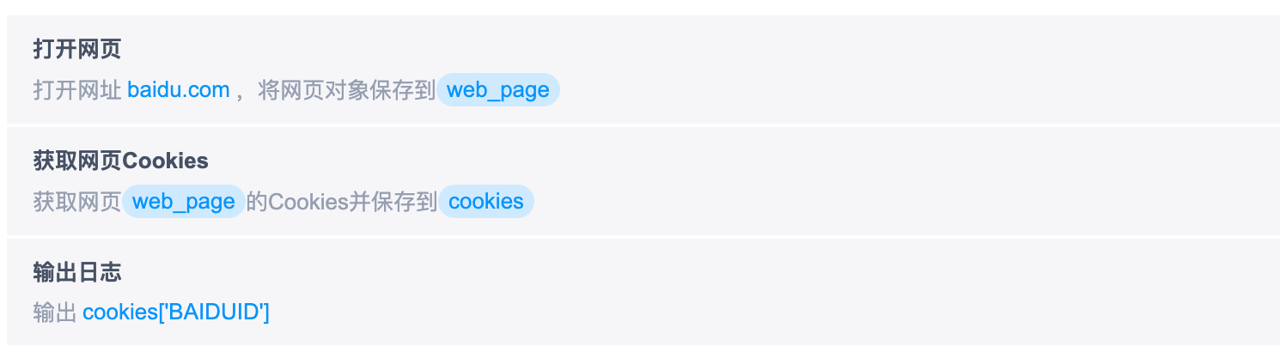Select the 打开网页 step row's empty right area

point(945,69)
